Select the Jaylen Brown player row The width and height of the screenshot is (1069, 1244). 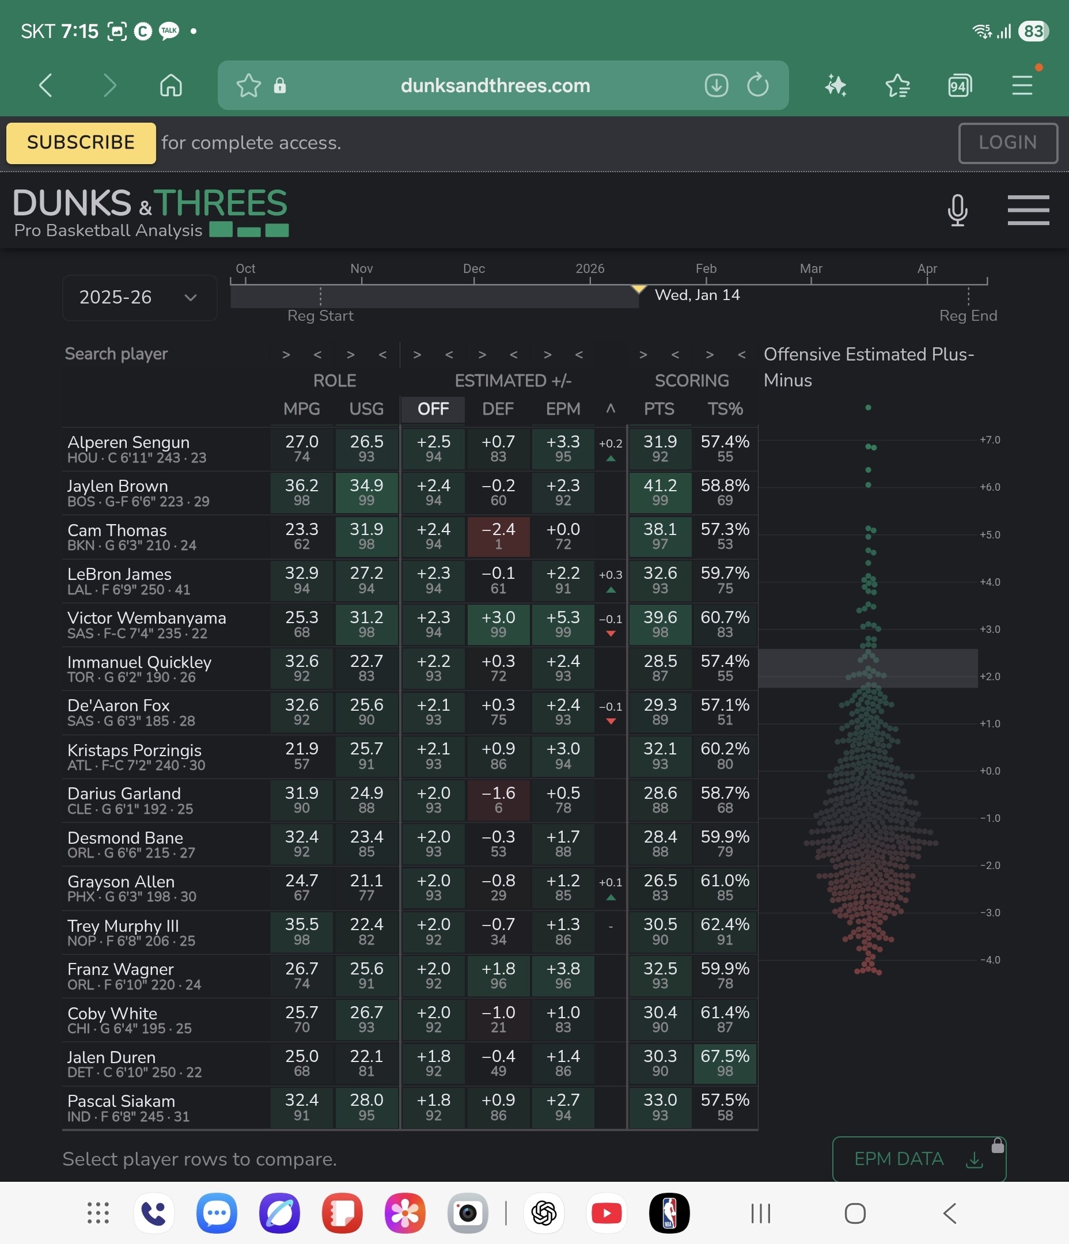pos(410,493)
